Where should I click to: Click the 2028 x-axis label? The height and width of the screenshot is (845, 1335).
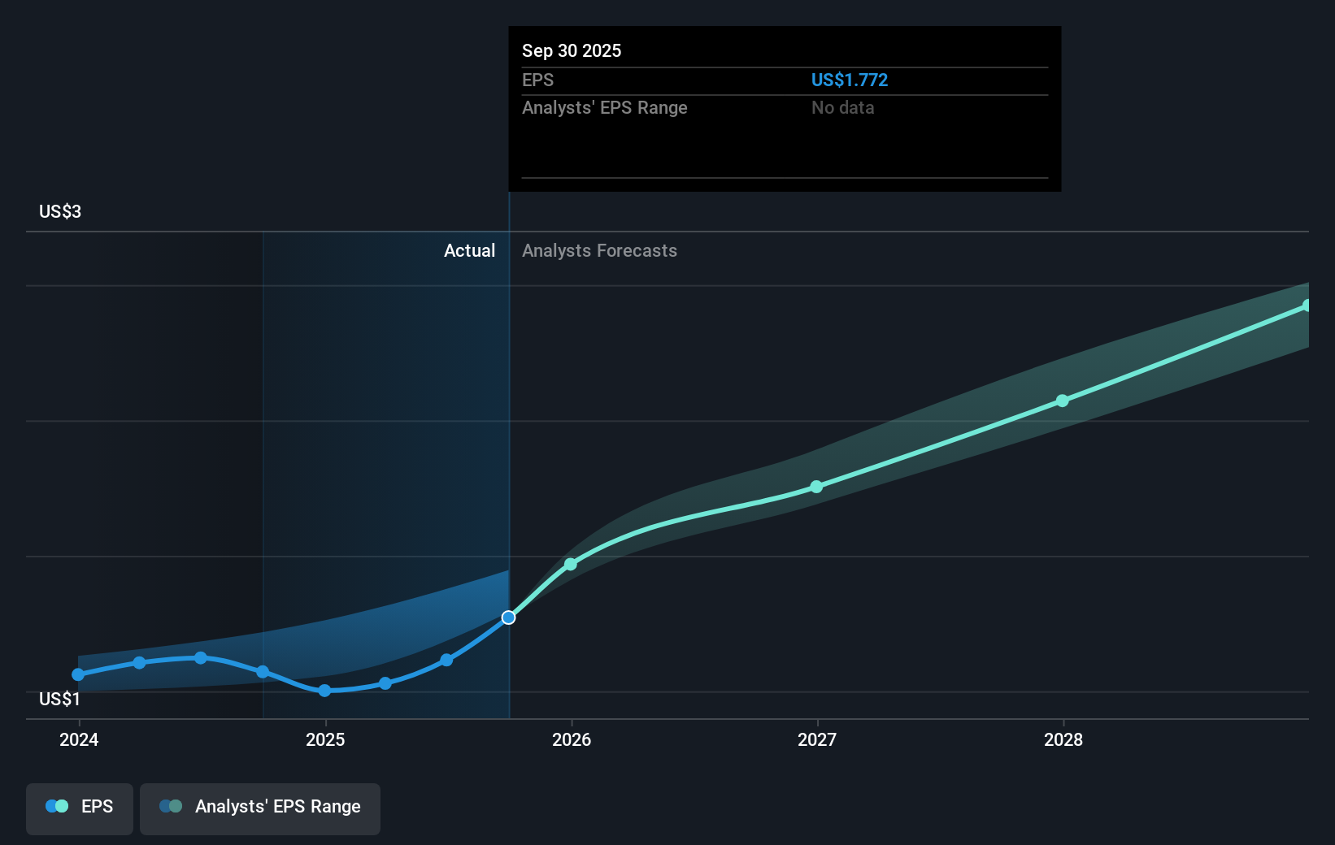tap(1063, 739)
